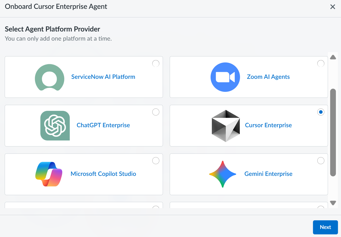
Task: Click the Zoom AI Agents camera icon
Action: click(225, 77)
